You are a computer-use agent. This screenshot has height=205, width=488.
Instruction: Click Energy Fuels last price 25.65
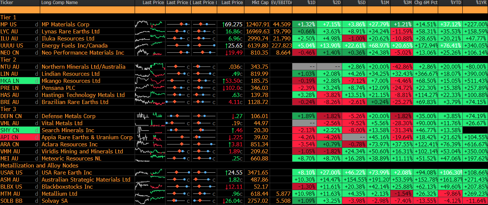(x=234, y=46)
